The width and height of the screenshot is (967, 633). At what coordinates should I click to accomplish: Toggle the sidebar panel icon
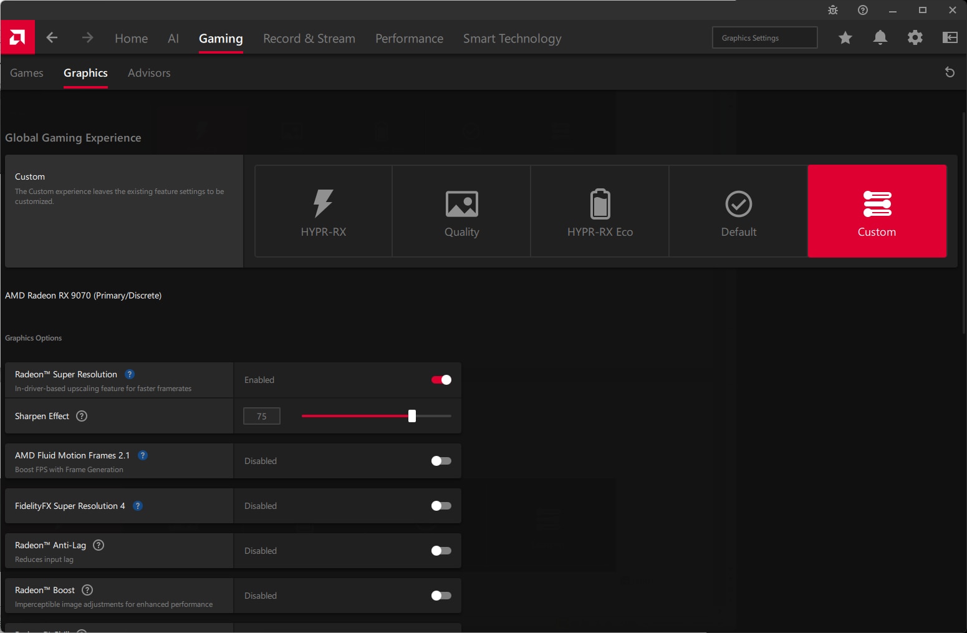pyautogui.click(x=950, y=37)
